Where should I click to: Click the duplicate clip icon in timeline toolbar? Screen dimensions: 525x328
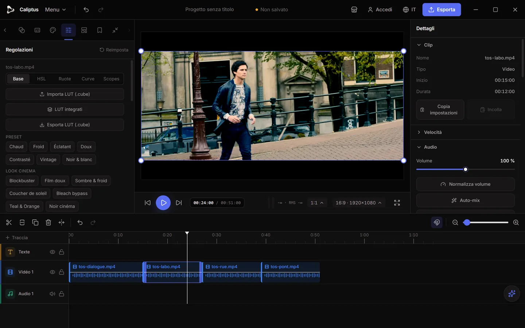click(x=35, y=222)
